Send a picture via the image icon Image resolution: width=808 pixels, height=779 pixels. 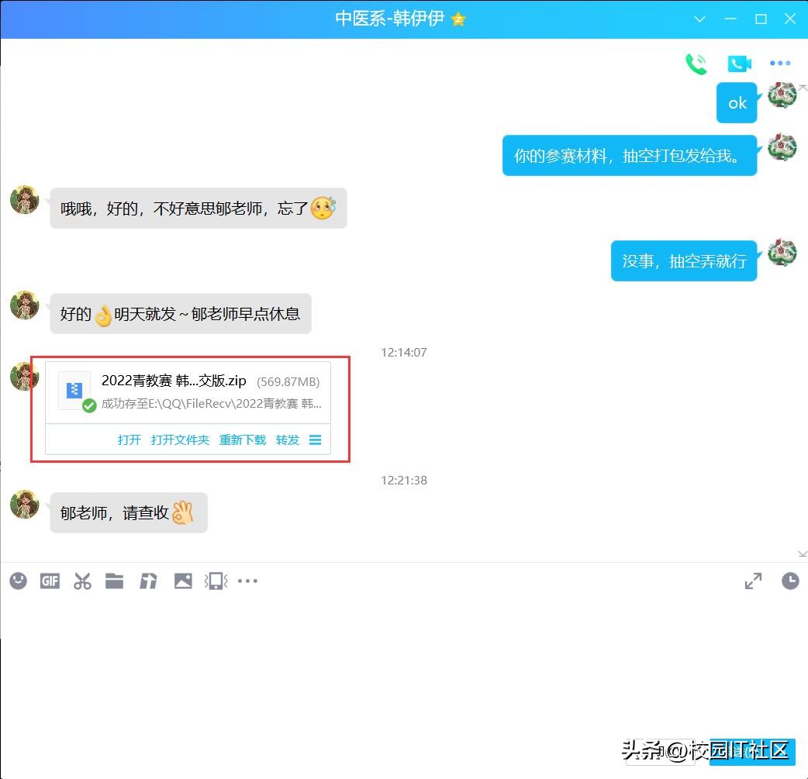coord(183,581)
